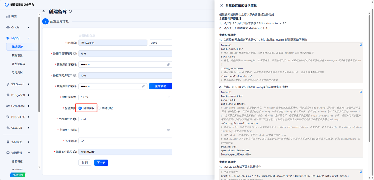This screenshot has height=180, width=374.
Task: Show the 主机用户密码 password
Action: point(169,130)
